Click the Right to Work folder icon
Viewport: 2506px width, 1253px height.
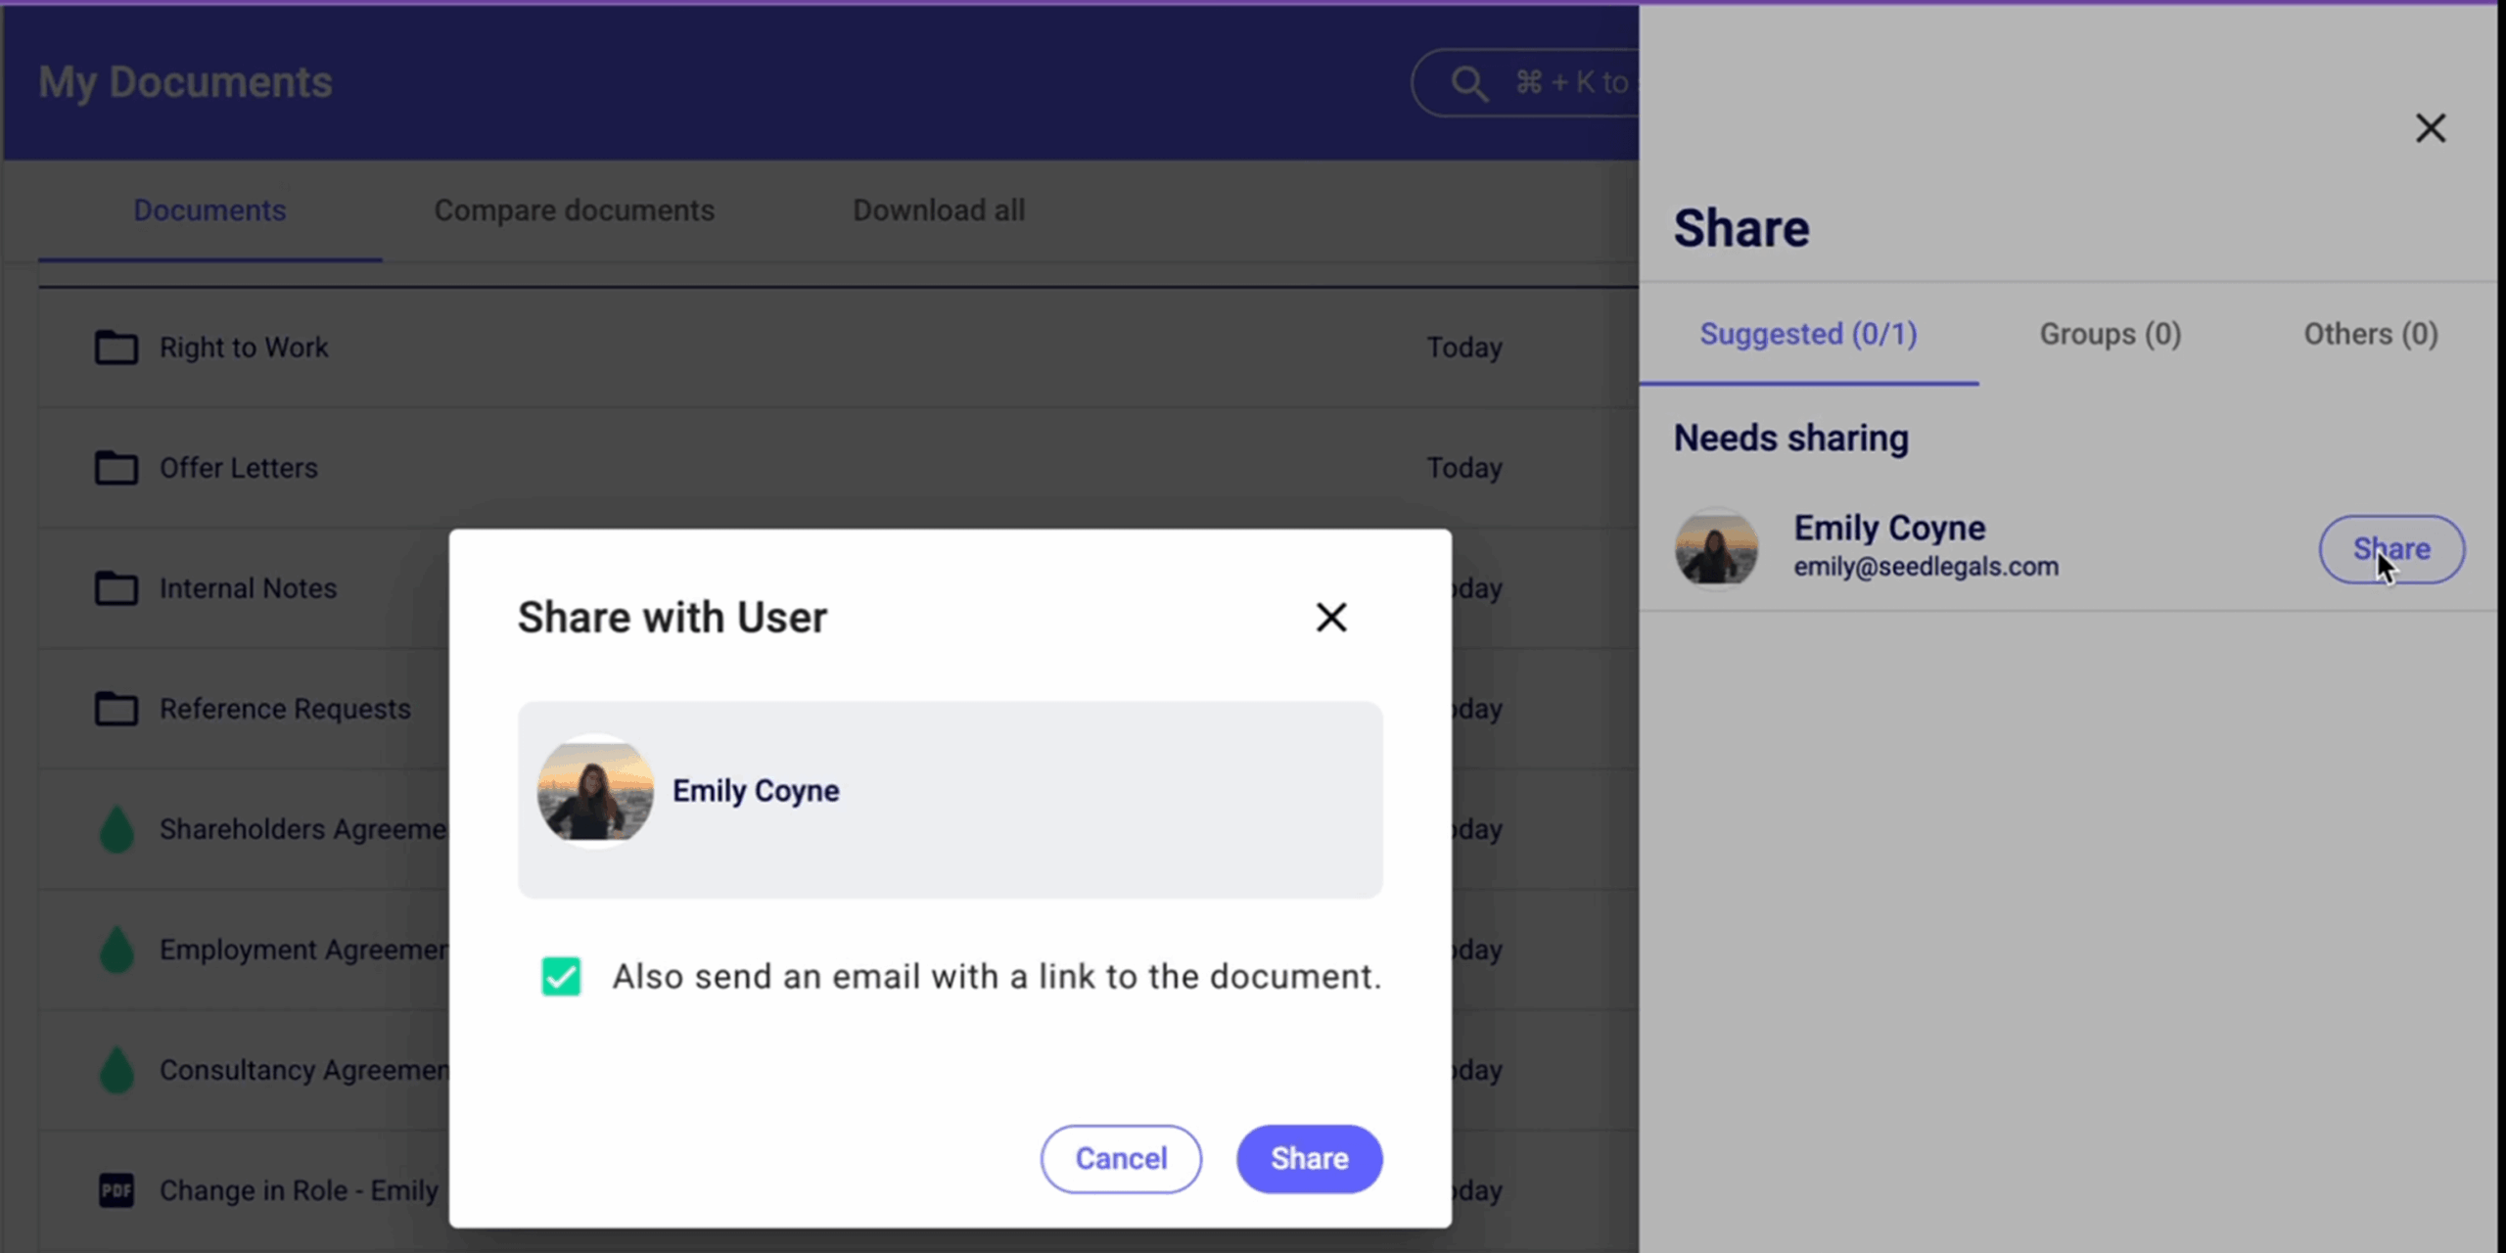click(x=116, y=348)
